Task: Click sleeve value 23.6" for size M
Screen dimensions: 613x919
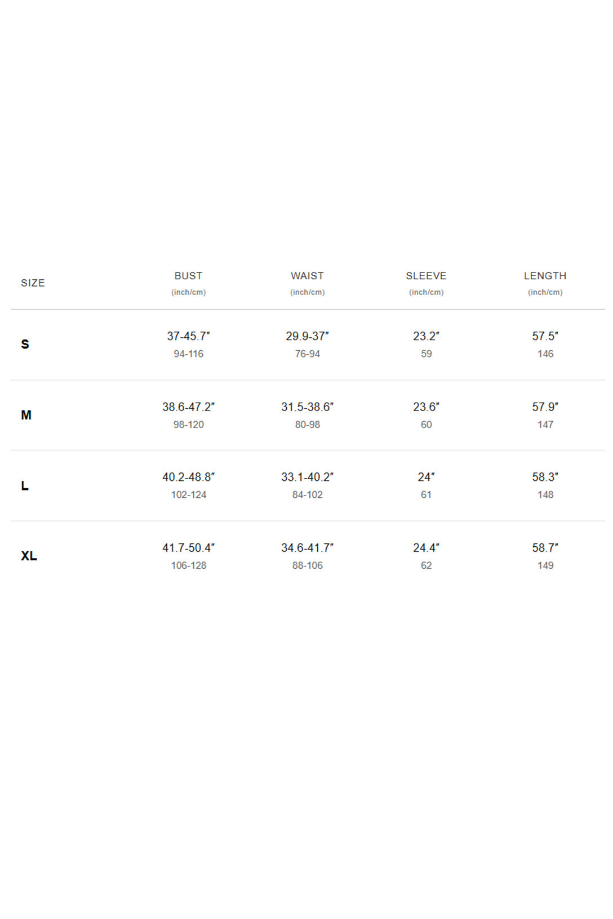Action: coord(426,407)
